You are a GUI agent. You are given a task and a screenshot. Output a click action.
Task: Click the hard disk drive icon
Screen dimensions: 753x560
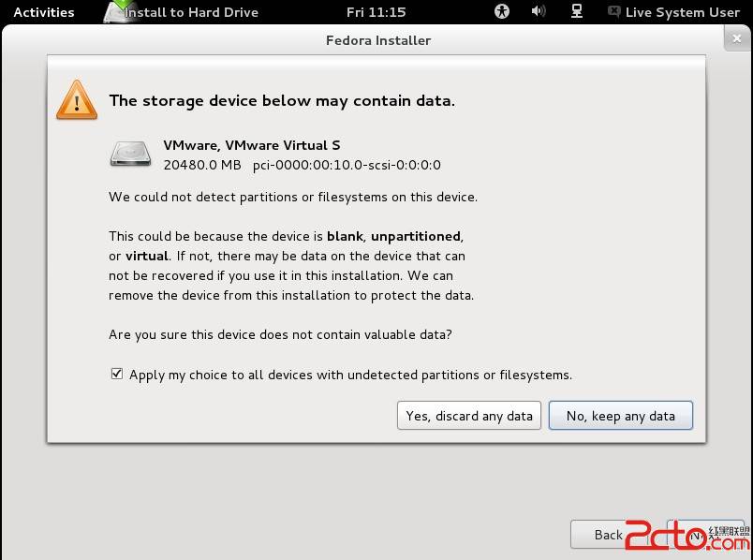[130, 154]
